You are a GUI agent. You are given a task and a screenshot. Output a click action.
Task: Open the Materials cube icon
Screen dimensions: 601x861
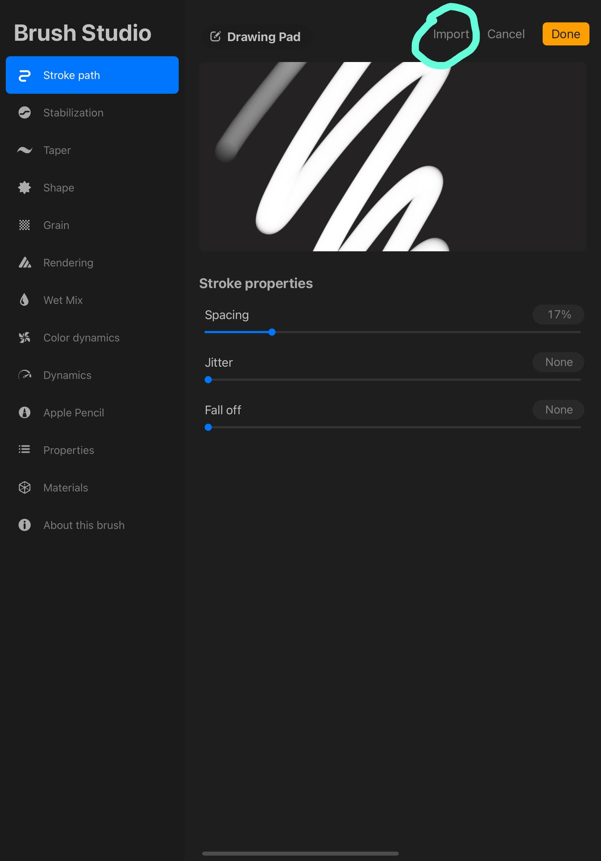[x=25, y=487]
